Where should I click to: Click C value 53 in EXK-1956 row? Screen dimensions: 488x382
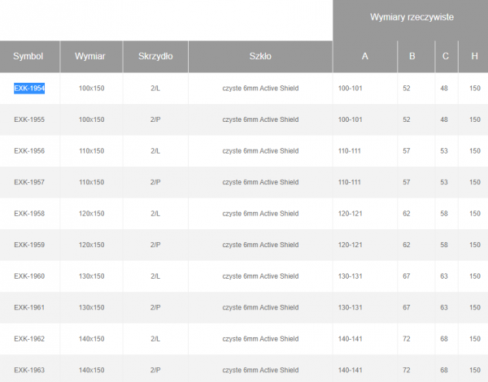444,151
